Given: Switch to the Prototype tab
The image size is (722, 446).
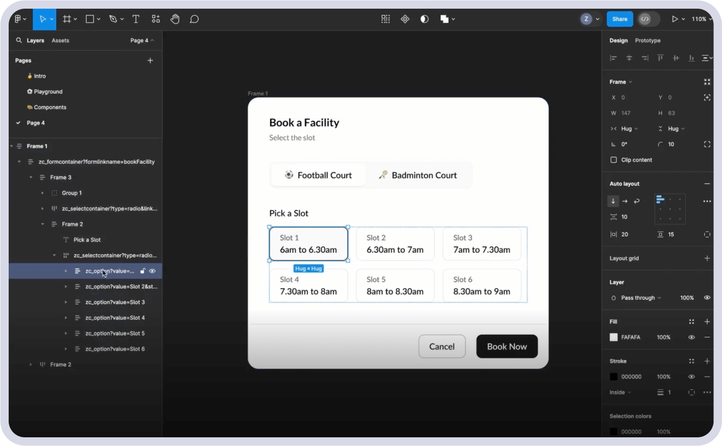Looking at the screenshot, I should coord(648,41).
